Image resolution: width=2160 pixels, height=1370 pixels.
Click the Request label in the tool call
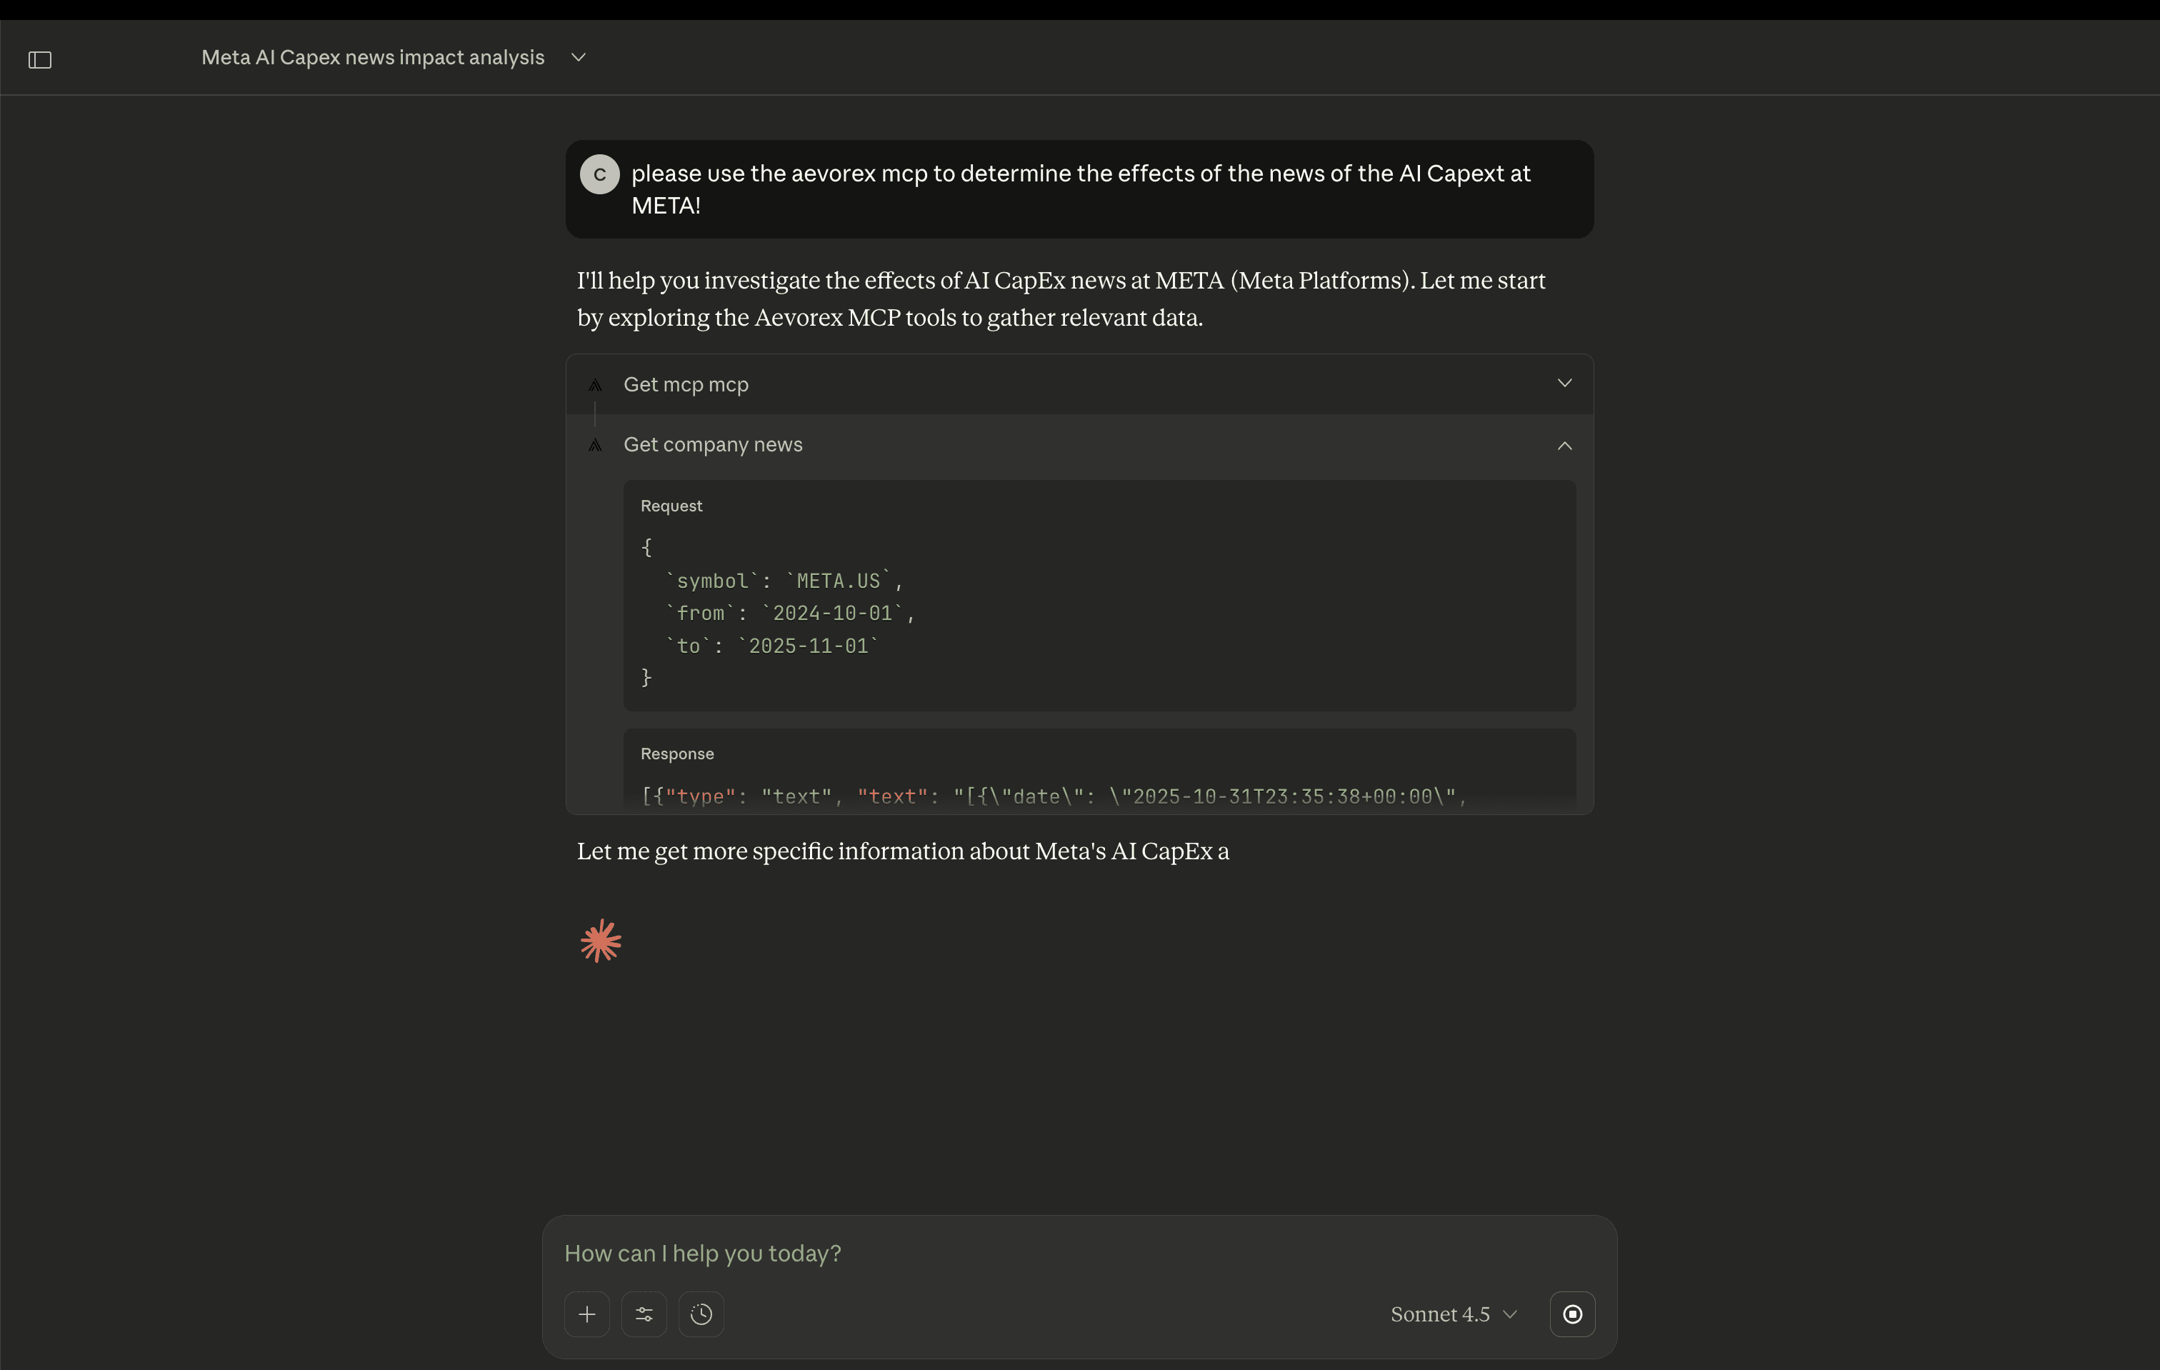671,506
